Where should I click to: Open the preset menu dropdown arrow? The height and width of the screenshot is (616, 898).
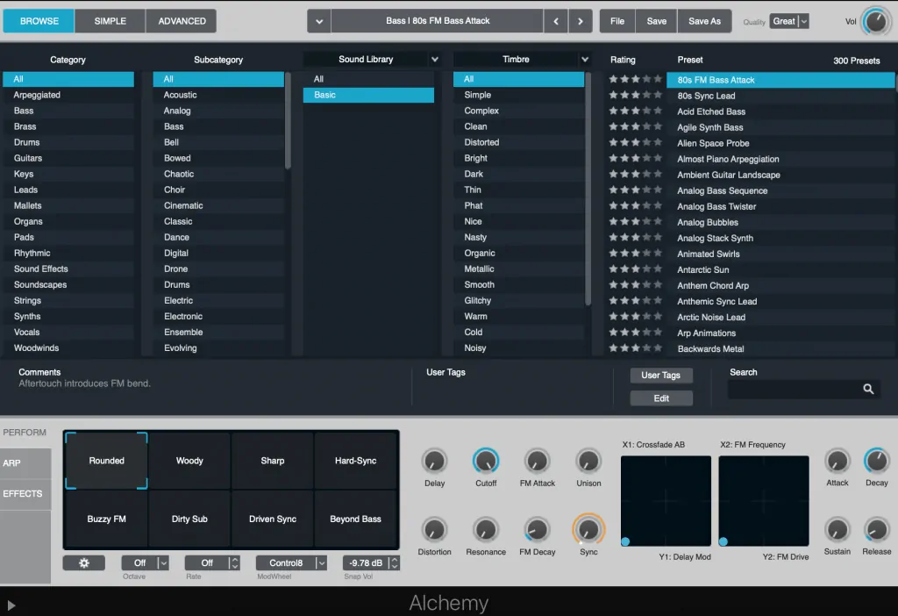[x=319, y=21]
